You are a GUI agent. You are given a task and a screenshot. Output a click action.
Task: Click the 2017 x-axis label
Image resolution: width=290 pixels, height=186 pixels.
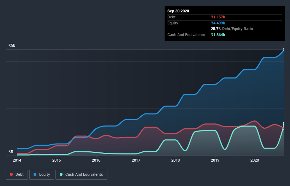tap(136, 160)
